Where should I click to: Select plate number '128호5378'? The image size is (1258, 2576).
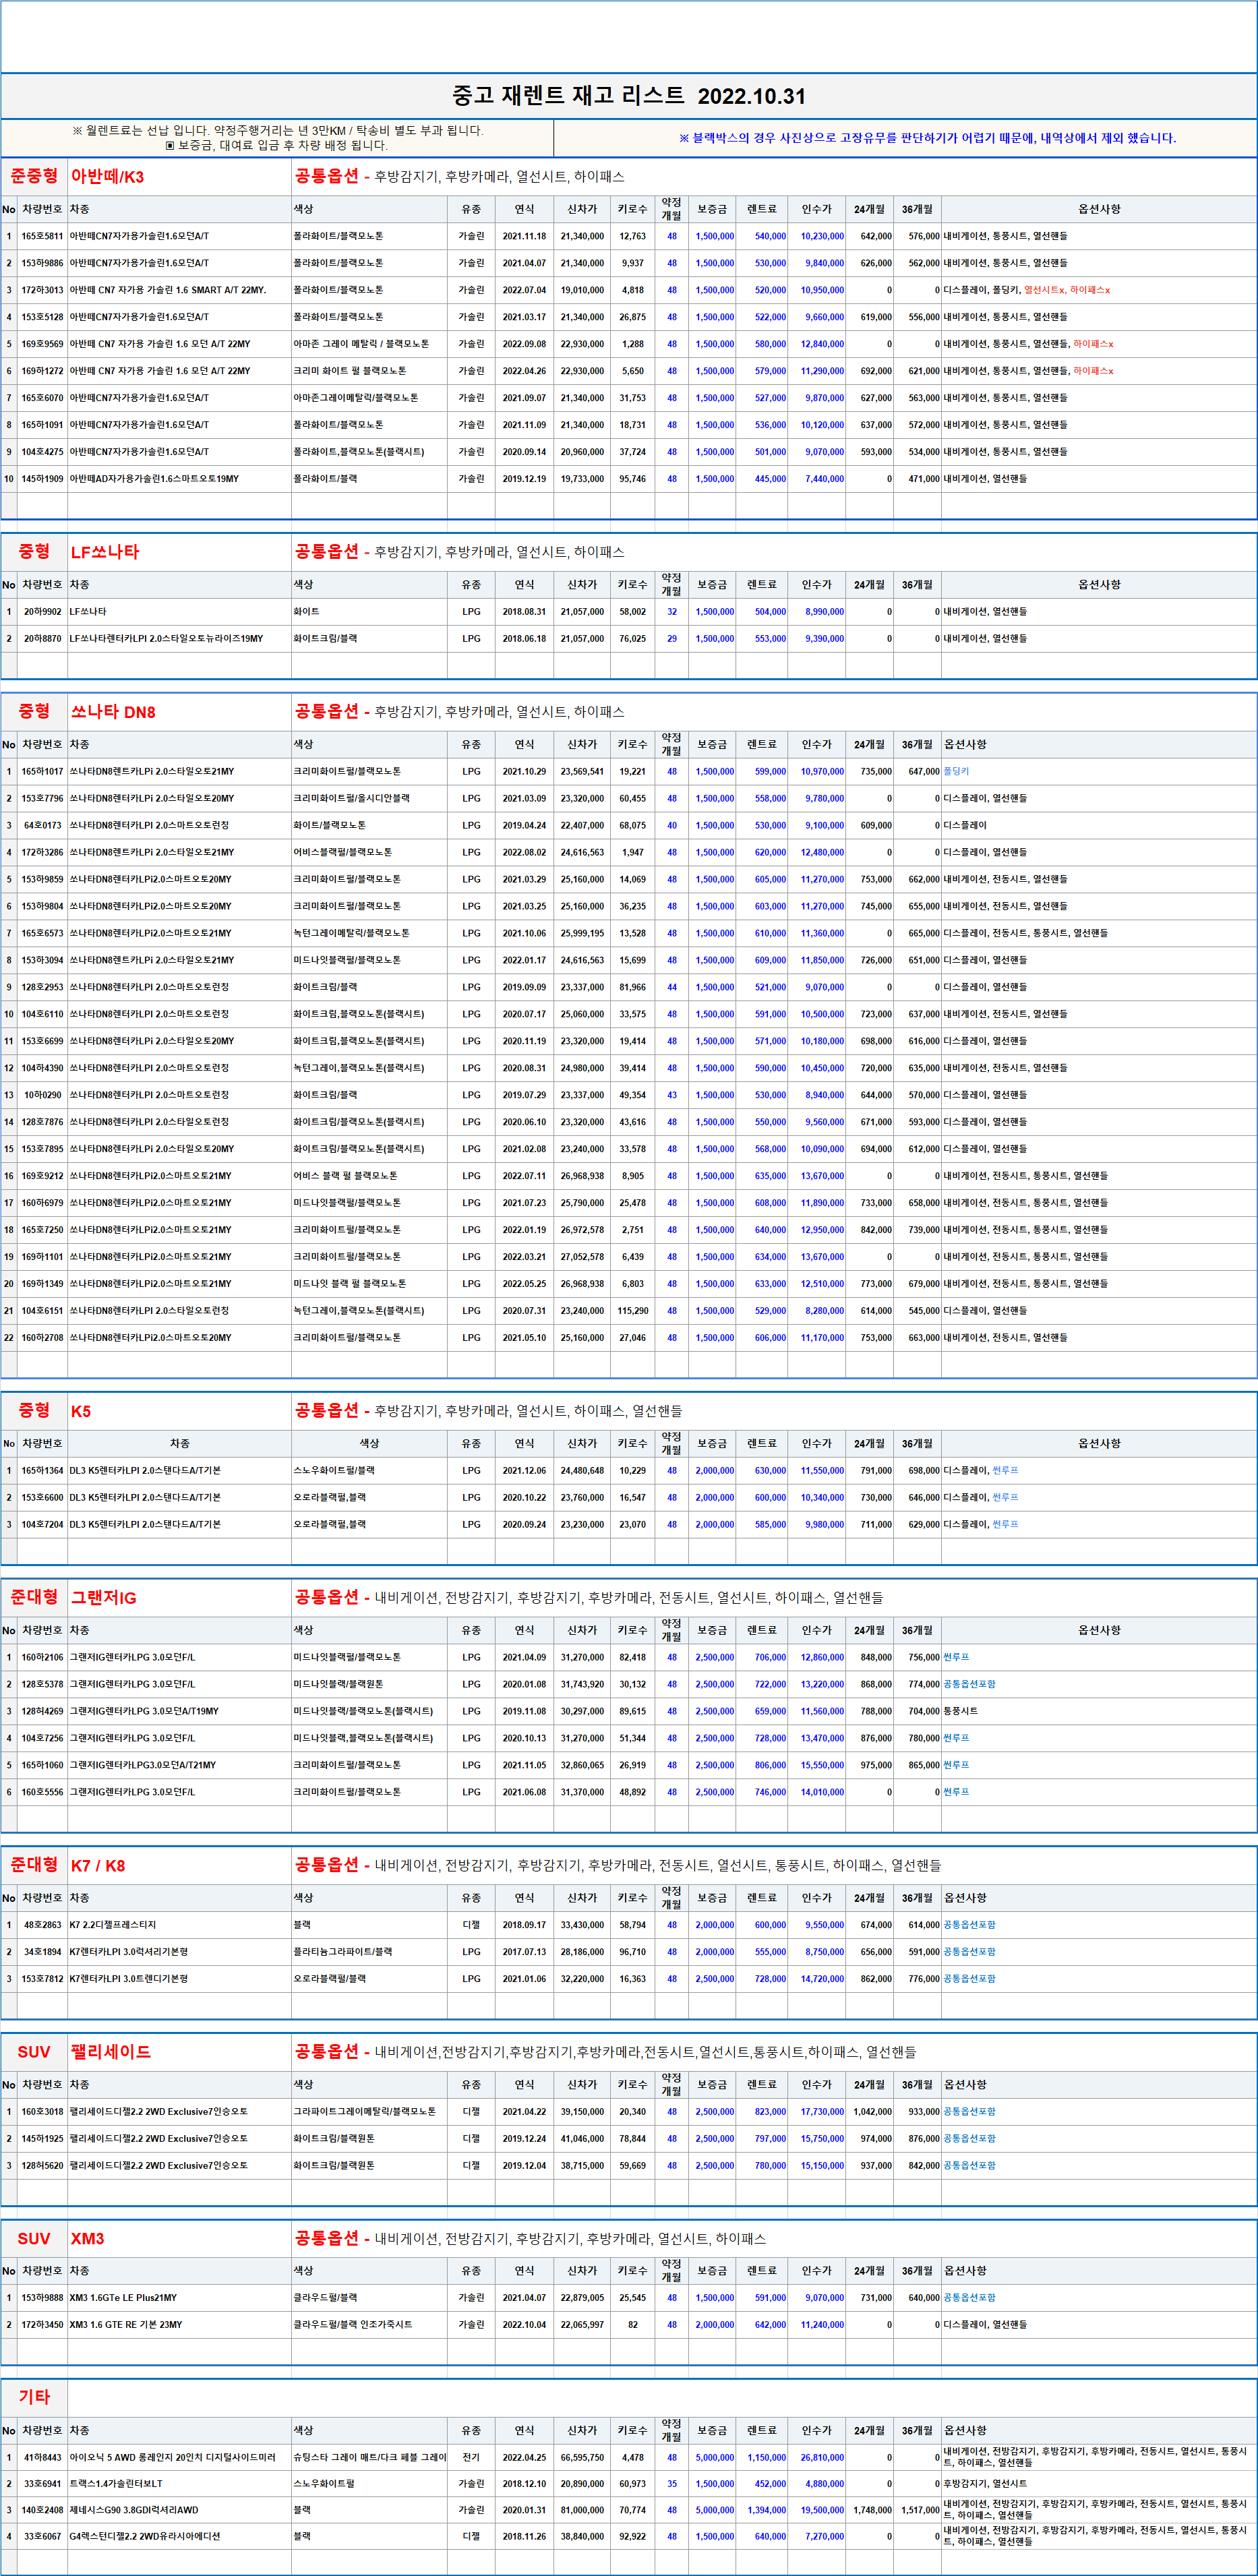point(42,1685)
